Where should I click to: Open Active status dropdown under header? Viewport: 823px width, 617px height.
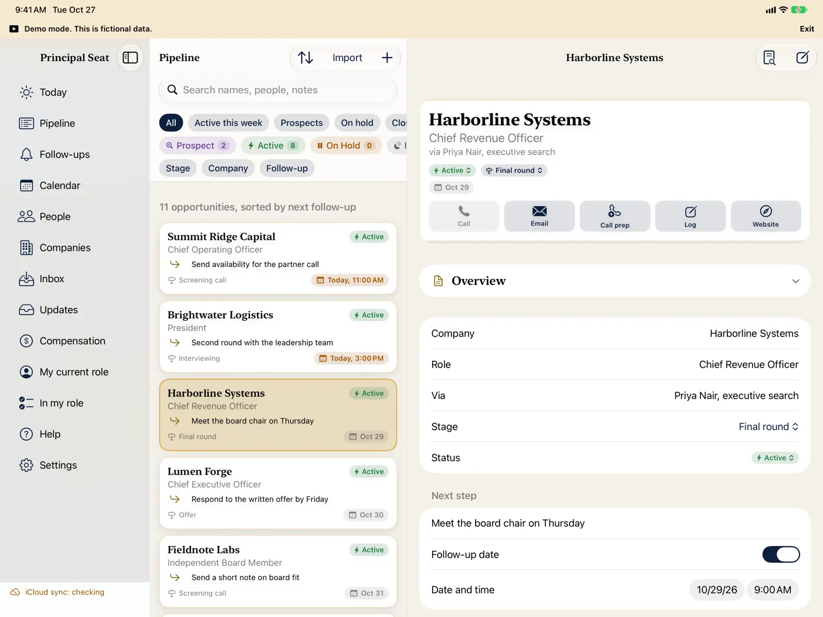(452, 170)
